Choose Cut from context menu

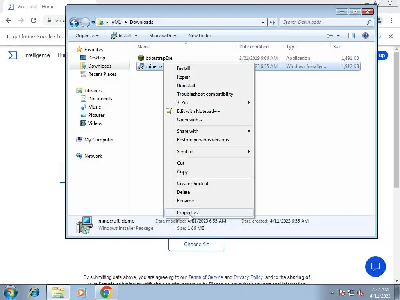click(180, 163)
